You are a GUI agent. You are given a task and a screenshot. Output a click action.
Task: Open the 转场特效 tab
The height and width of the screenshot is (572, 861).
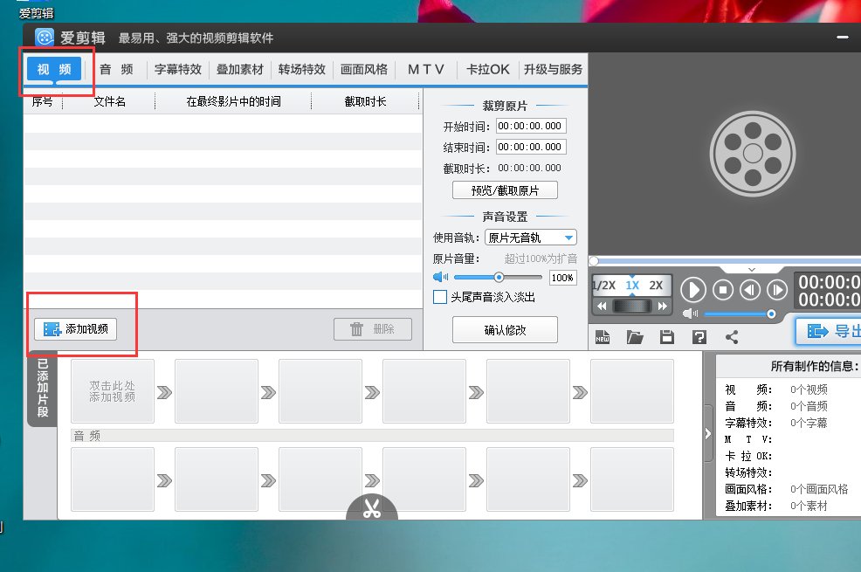301,69
